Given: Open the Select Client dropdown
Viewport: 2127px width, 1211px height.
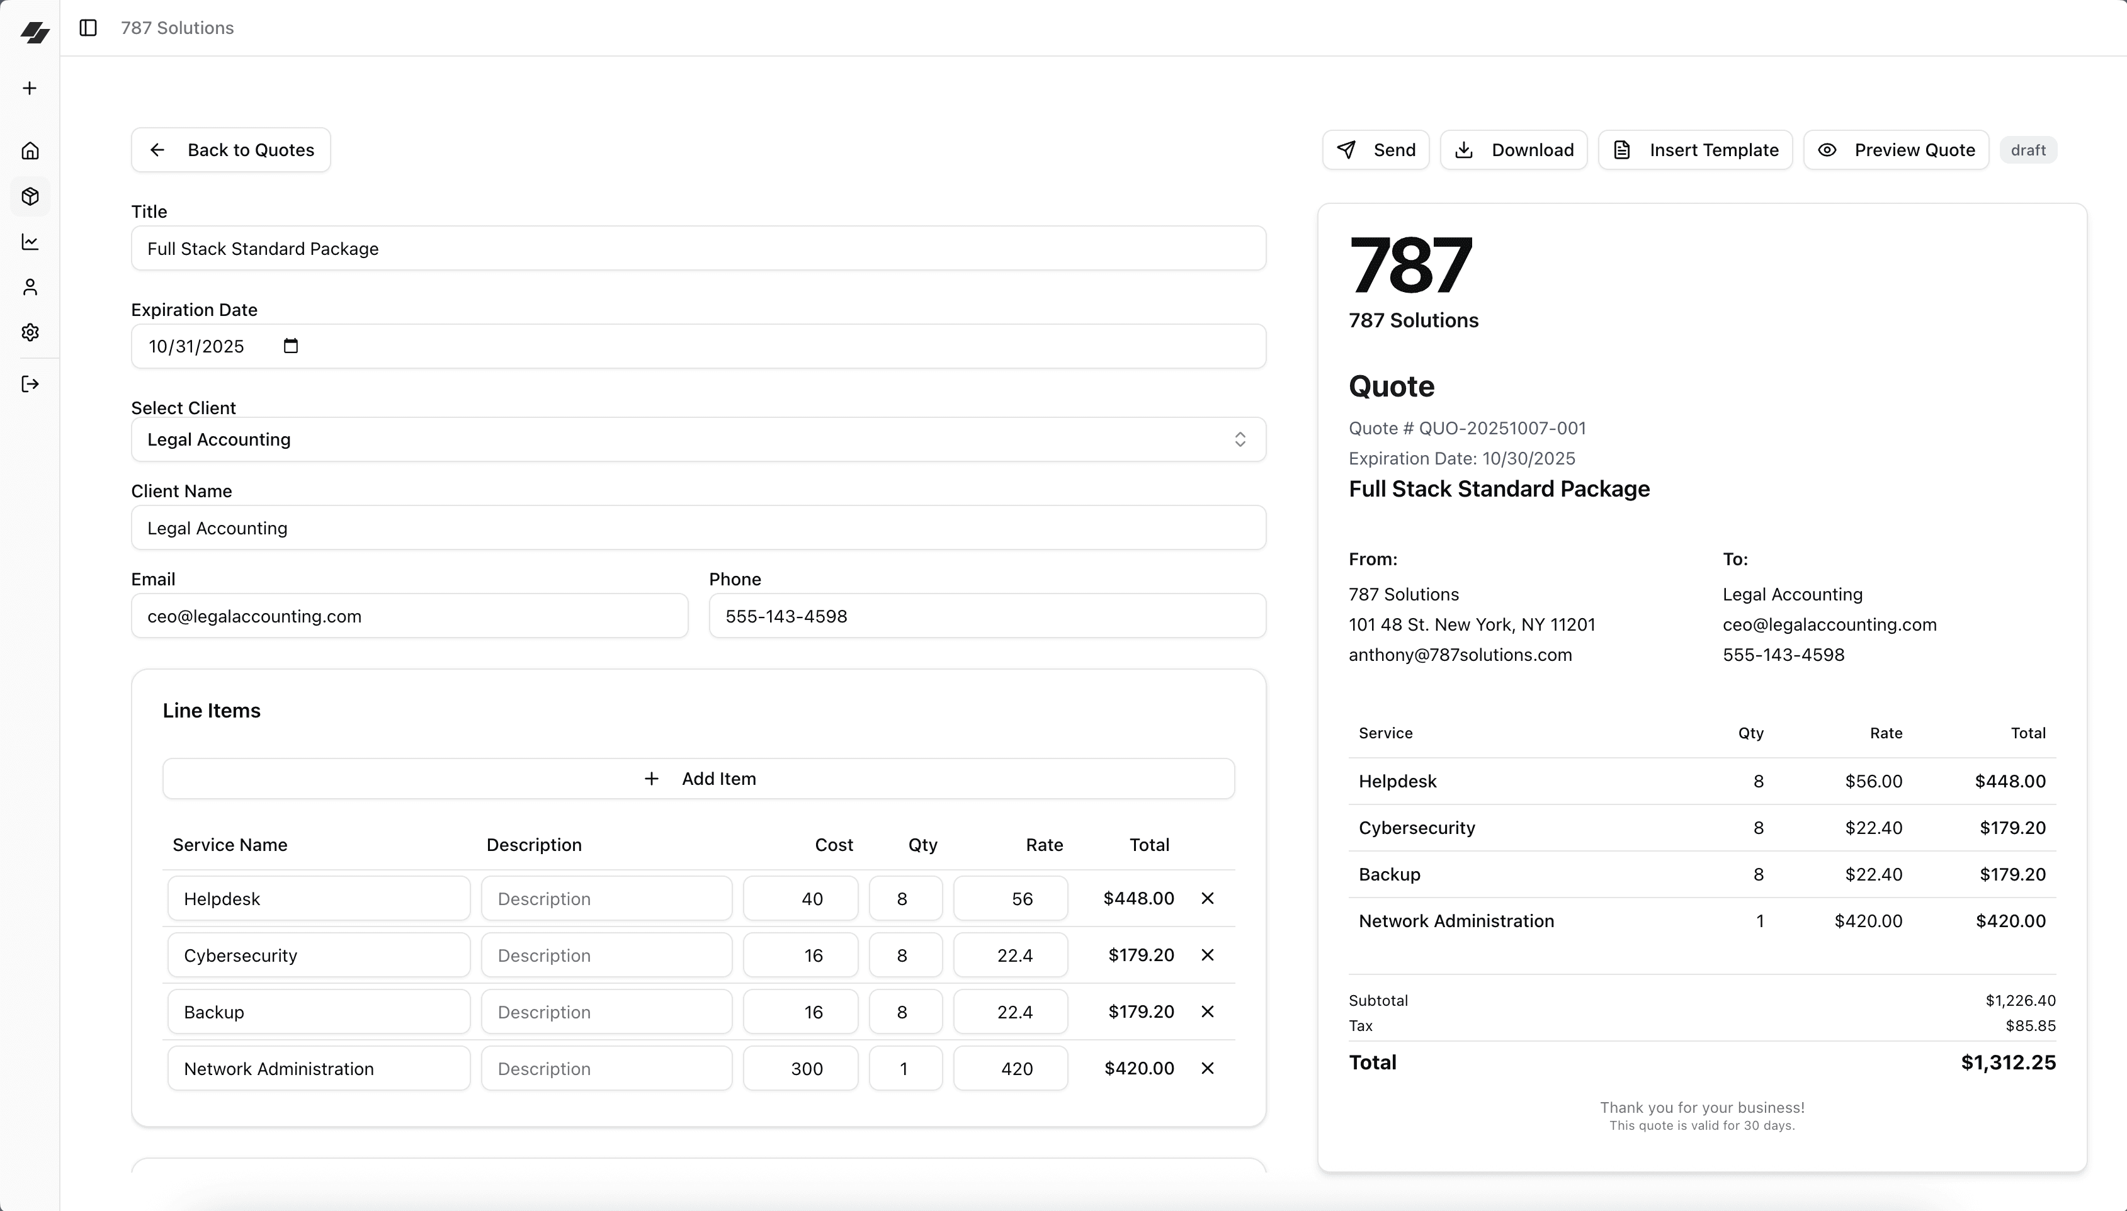Looking at the screenshot, I should pyautogui.click(x=699, y=439).
